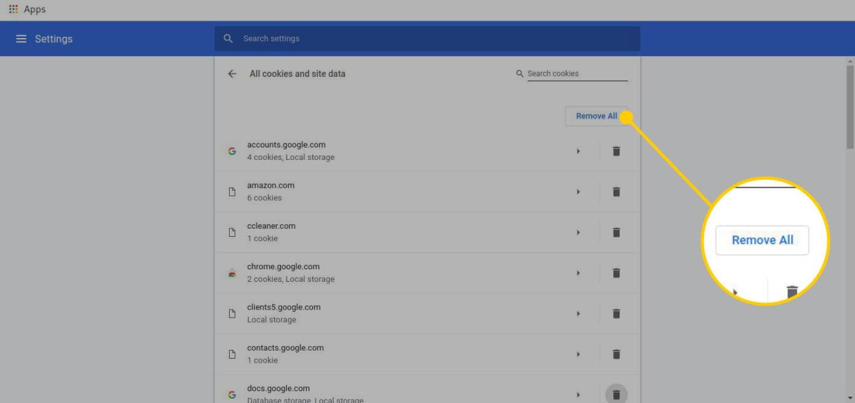Click the file icon beside amazon.com

232,192
